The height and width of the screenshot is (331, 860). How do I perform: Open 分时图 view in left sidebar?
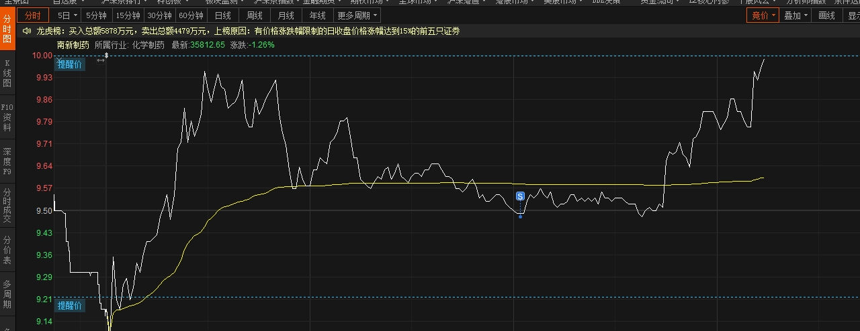(7, 29)
